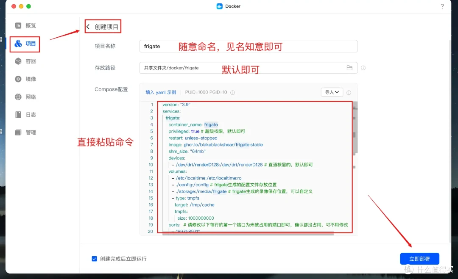The height and width of the screenshot is (279, 458).
Task: Click the close window red button
Action: [x=14, y=6]
